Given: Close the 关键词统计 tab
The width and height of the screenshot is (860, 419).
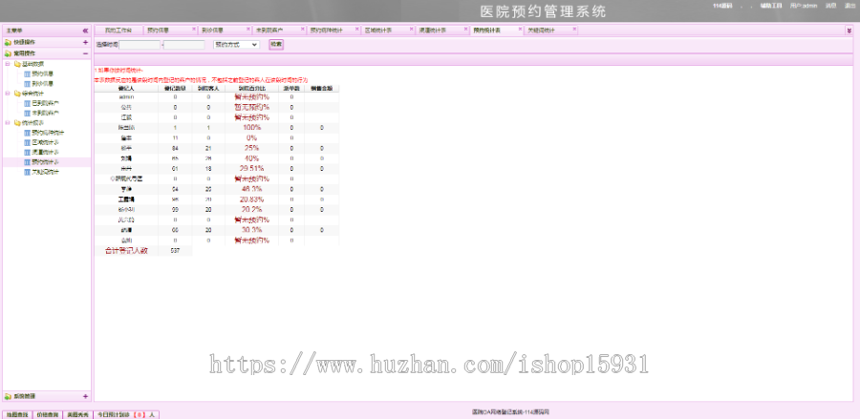Looking at the screenshot, I should point(573,29).
